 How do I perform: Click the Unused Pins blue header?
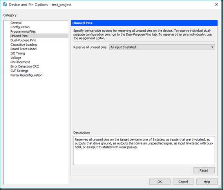pyautogui.click(x=144, y=23)
